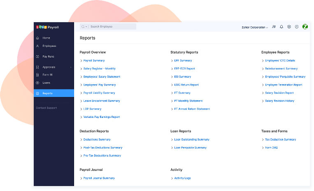This screenshot has width=314, height=191.
Task: Expand the Zylker Corporation organization dropdown
Action: pos(255,27)
